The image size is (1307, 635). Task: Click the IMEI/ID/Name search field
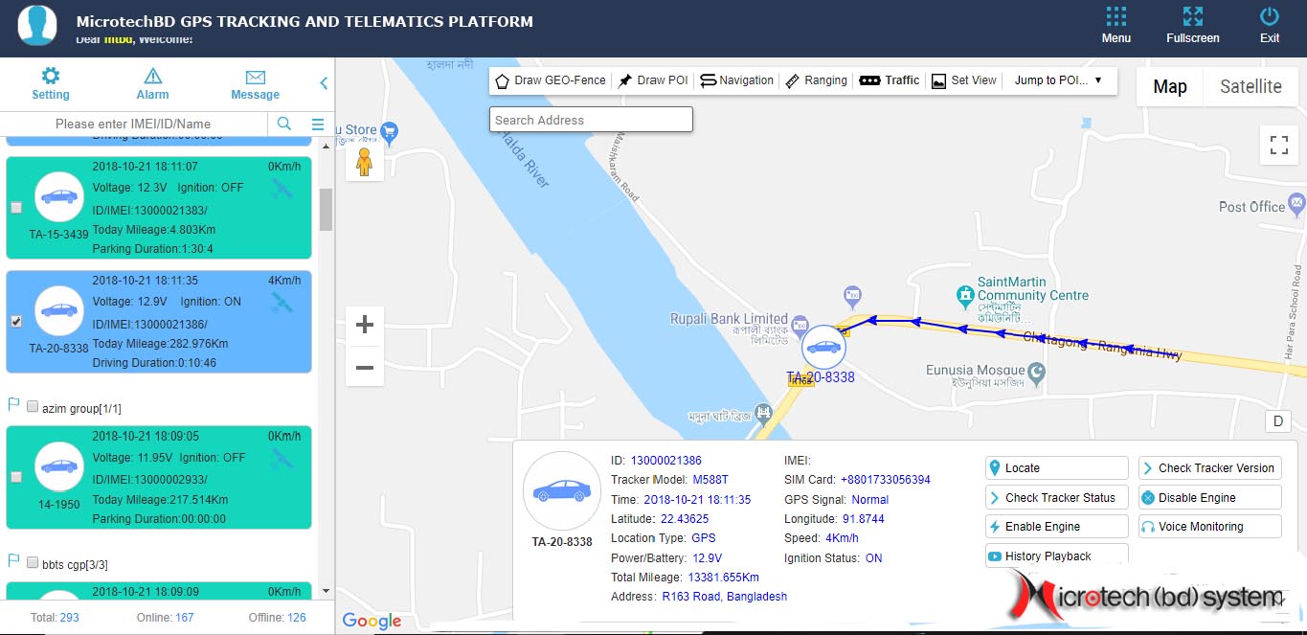coord(133,124)
